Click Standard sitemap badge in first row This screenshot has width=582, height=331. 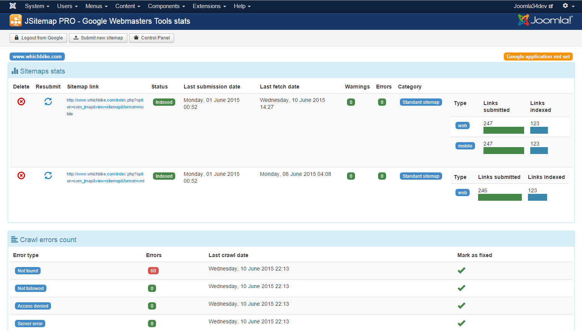[x=421, y=102]
